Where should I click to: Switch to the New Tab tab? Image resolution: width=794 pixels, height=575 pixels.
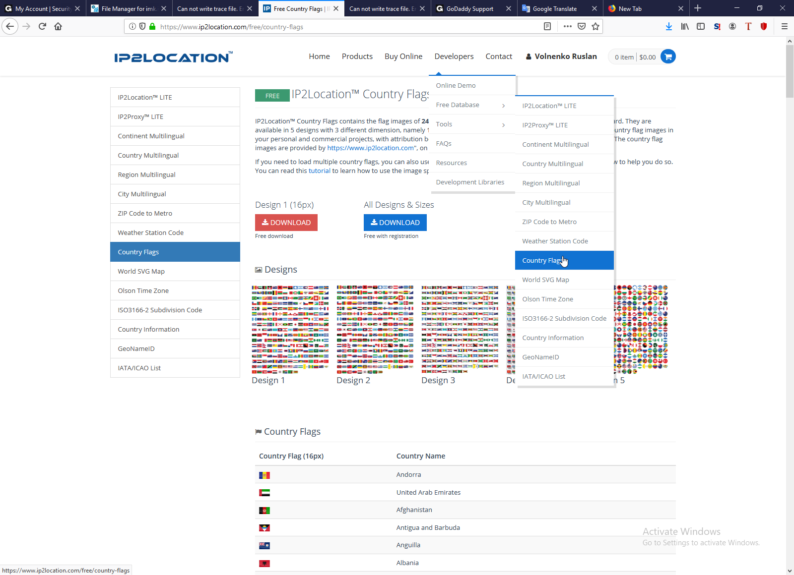point(647,8)
